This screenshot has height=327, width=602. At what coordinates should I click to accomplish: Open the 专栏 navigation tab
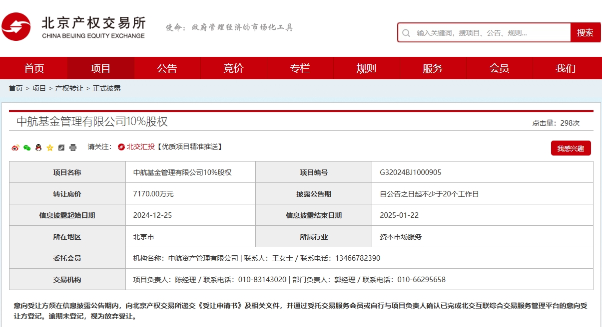(300, 68)
